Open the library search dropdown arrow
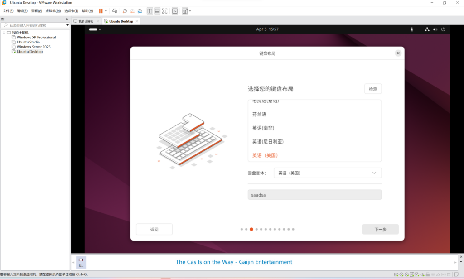464x279 pixels. coord(68,25)
